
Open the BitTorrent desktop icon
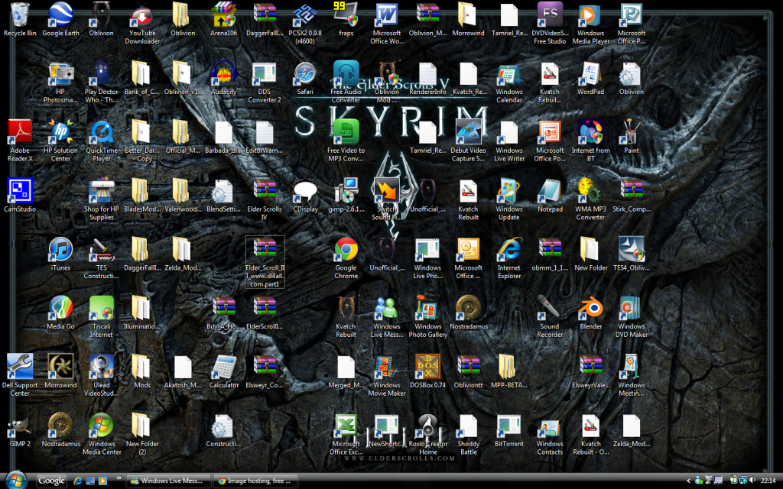point(508,426)
